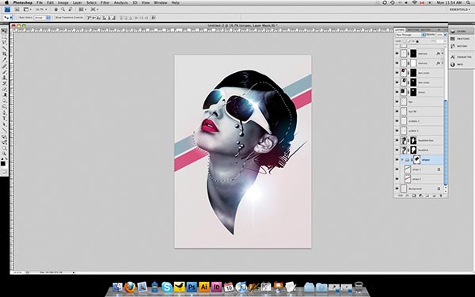Enable the Auto-Select checkbox
Screen dimensions: 475x297
point(17,17)
